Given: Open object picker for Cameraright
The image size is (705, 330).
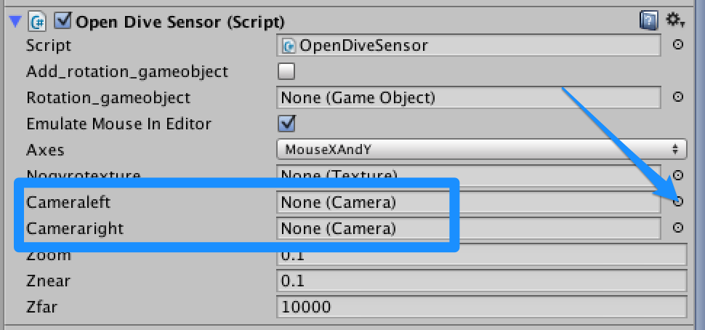Looking at the screenshot, I should pos(677,228).
